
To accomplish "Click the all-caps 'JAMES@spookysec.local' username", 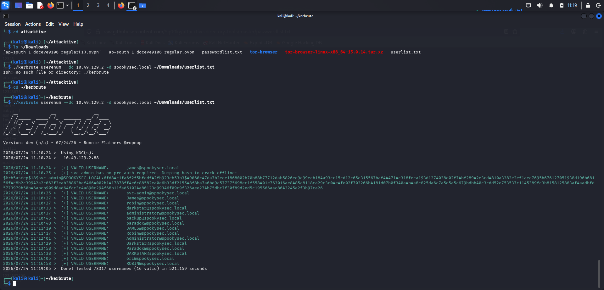I will [153, 228].
